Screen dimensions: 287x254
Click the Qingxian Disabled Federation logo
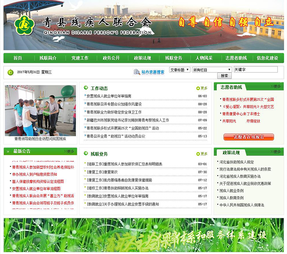click(24, 24)
